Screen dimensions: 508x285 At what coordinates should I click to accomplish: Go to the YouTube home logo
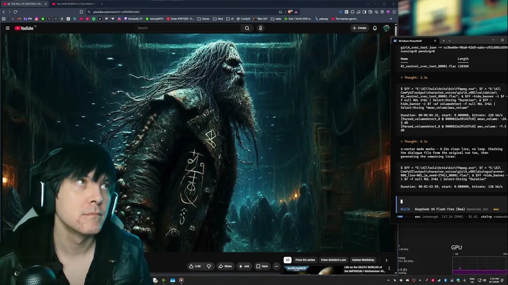click(24, 28)
